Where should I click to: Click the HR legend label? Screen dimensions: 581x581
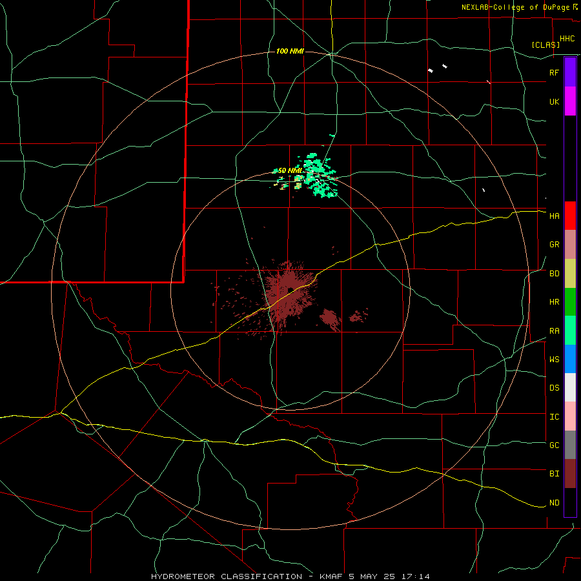point(554,302)
